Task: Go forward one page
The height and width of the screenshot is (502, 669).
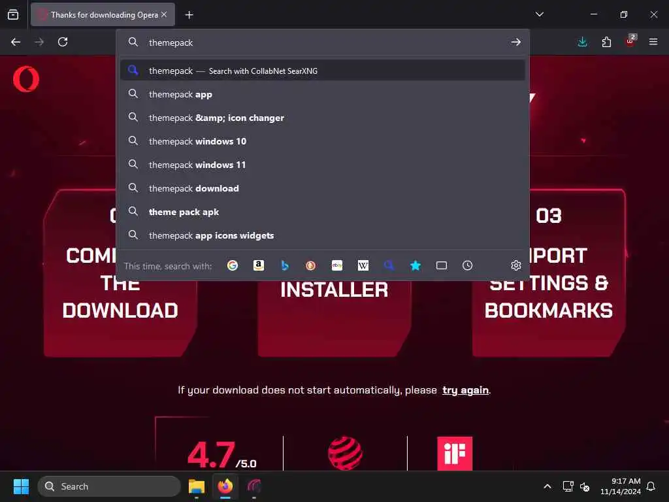Action: coord(39,42)
